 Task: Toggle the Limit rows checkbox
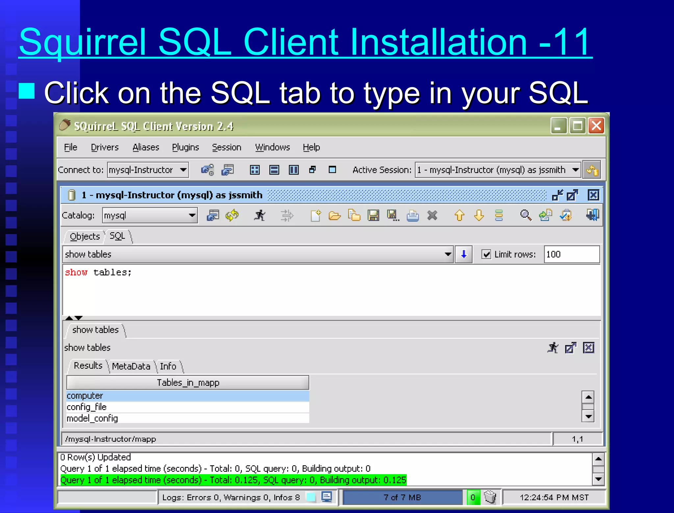[486, 254]
